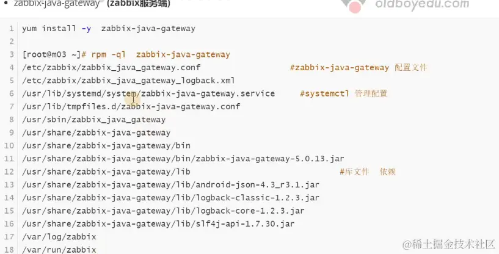Click the zabbix_java_gateway.conf path

coord(111,68)
